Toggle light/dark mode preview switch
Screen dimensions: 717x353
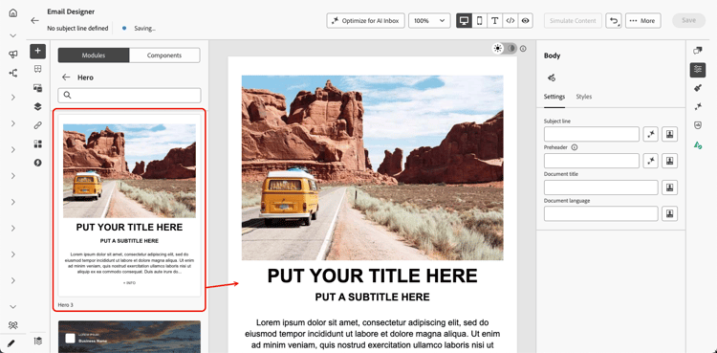[x=505, y=48]
